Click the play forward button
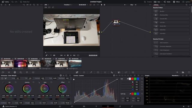 click(71, 55)
